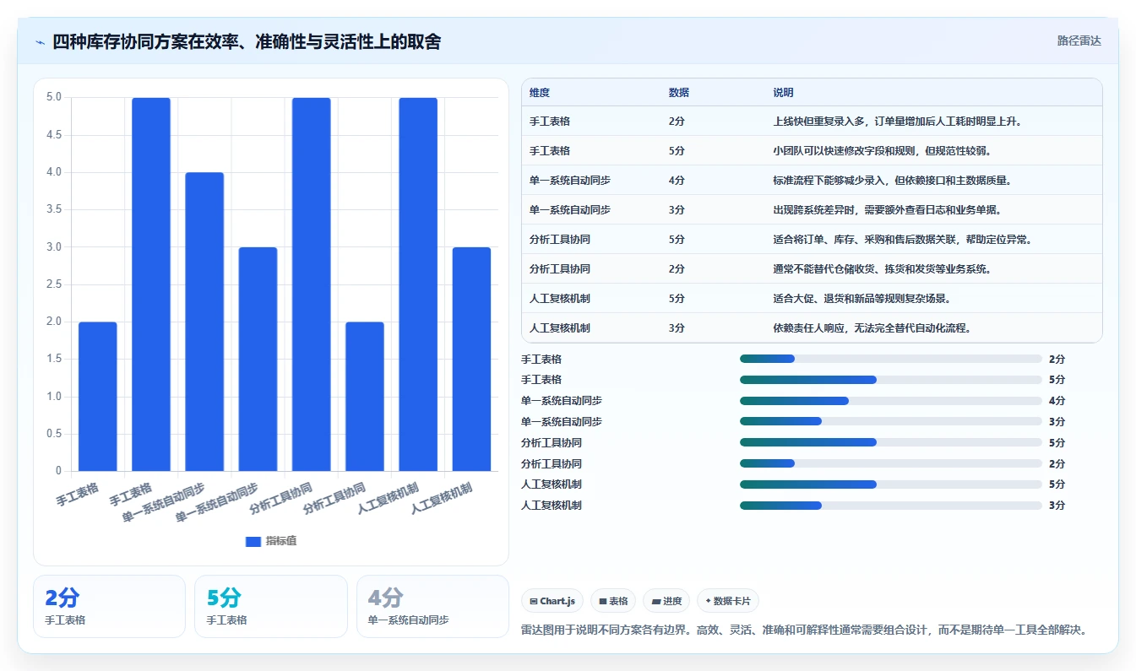The height and width of the screenshot is (671, 1136).
Task: Click table cell '适合大促、退货和新品等规则复杂场景。'
Action: point(862,299)
